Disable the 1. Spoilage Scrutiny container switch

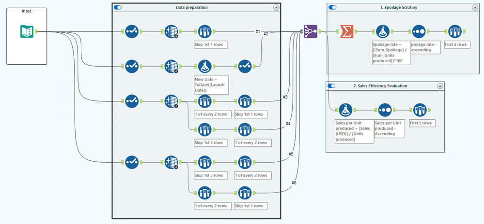click(332, 7)
